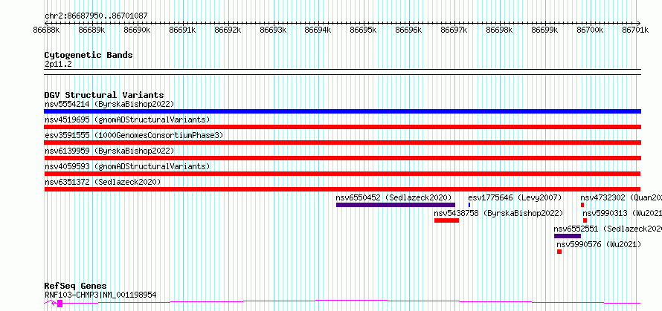This screenshot has height=311, width=662.
Task: Click the red nsv5990313 marker
Action: pos(585,220)
